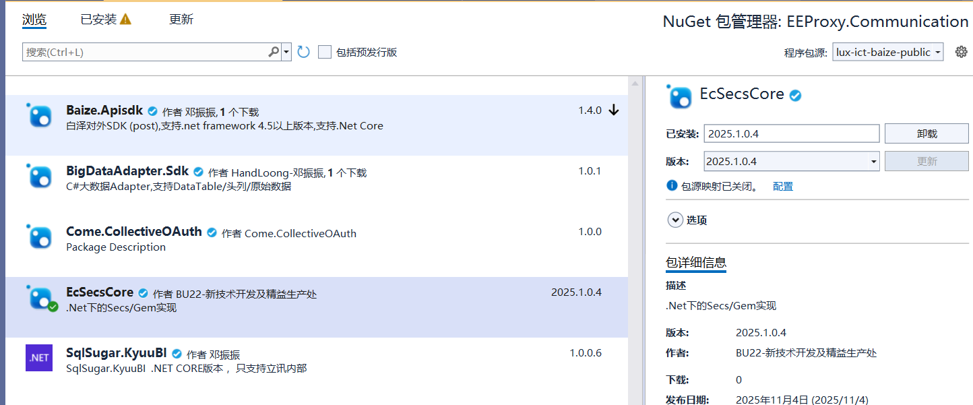Screen dimensions: 973x405
Task: Click the search magnifier icon
Action: click(274, 52)
